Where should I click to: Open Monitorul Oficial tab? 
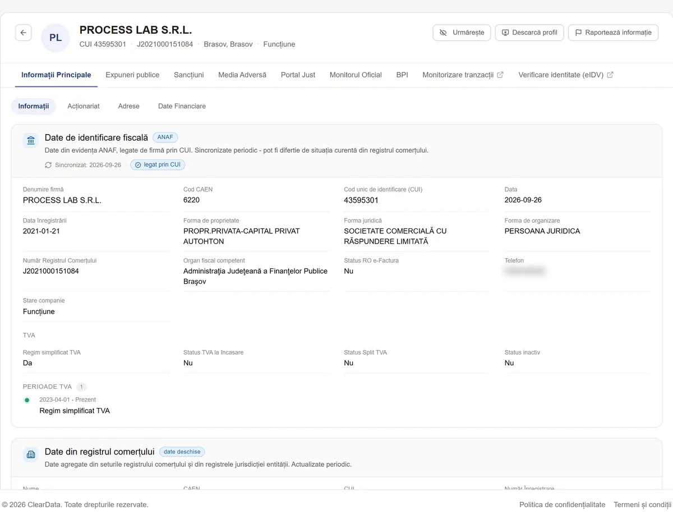pos(356,75)
